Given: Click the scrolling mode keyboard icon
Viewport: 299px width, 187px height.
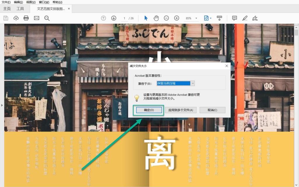Looking at the screenshot, I should point(219,18).
